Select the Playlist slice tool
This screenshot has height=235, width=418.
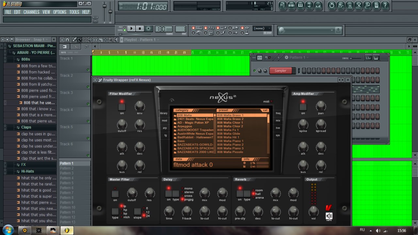tap(100, 40)
